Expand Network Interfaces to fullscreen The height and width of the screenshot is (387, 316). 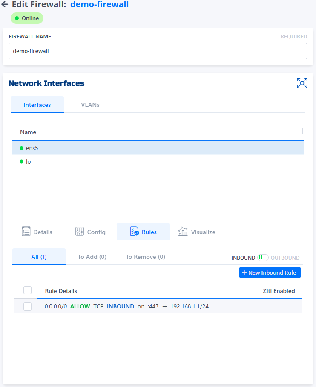point(302,83)
